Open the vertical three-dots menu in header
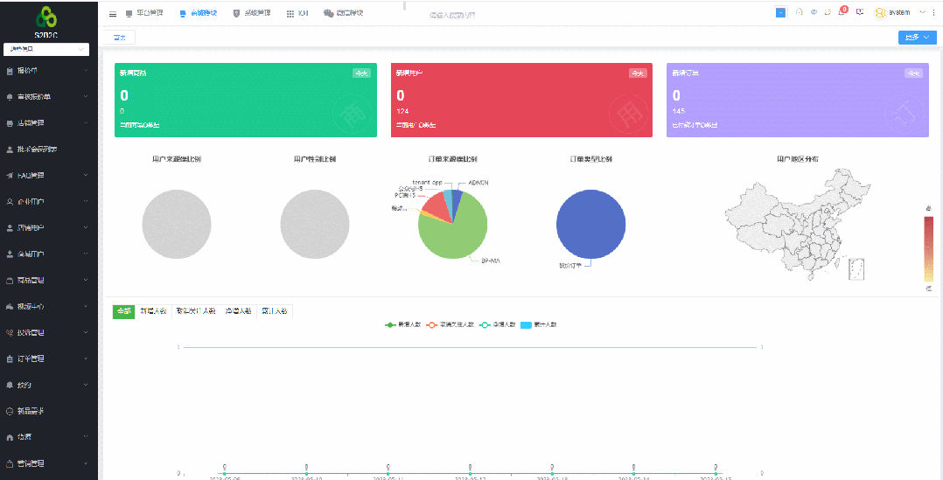Image resolution: width=943 pixels, height=480 pixels. pyautogui.click(x=933, y=12)
